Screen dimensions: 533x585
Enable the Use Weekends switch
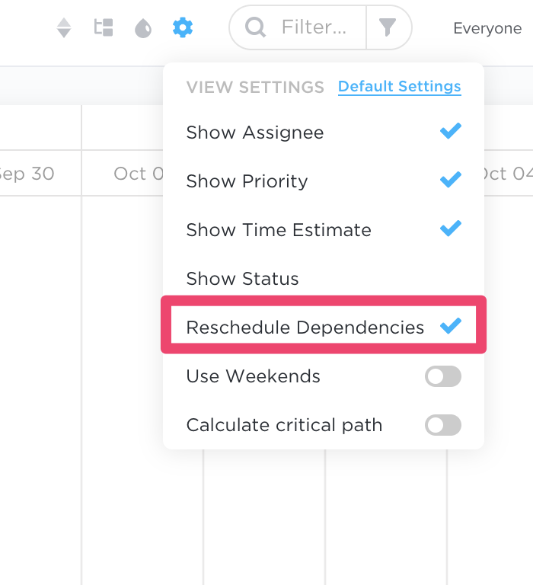443,376
